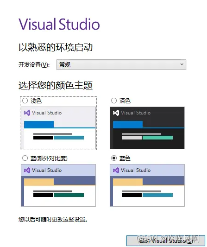207x247 pixels.
Task: Click the Visual Studio logo in dark preview
Action: point(116,113)
